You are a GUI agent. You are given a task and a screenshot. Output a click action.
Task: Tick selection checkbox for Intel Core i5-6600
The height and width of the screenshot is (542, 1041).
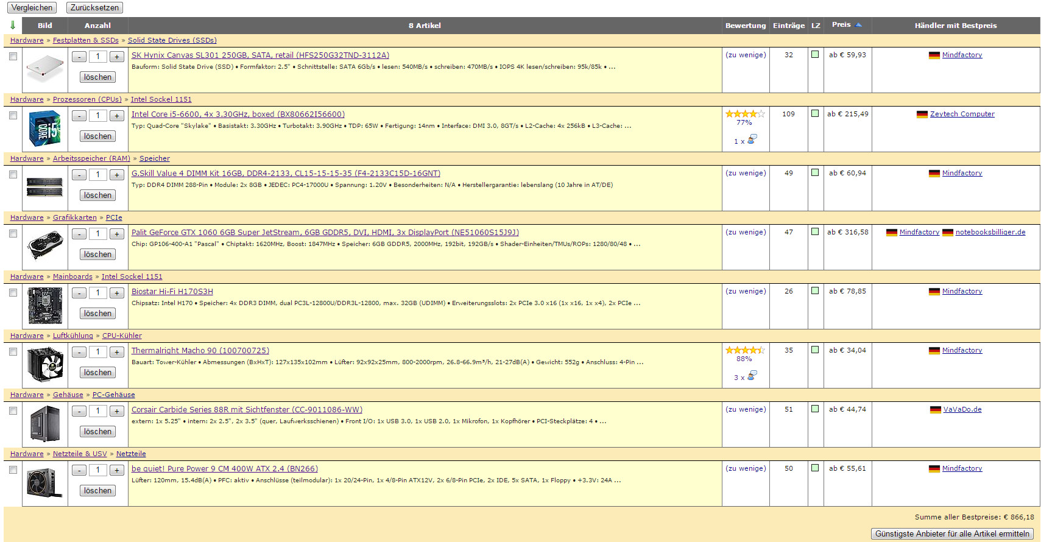(13, 115)
